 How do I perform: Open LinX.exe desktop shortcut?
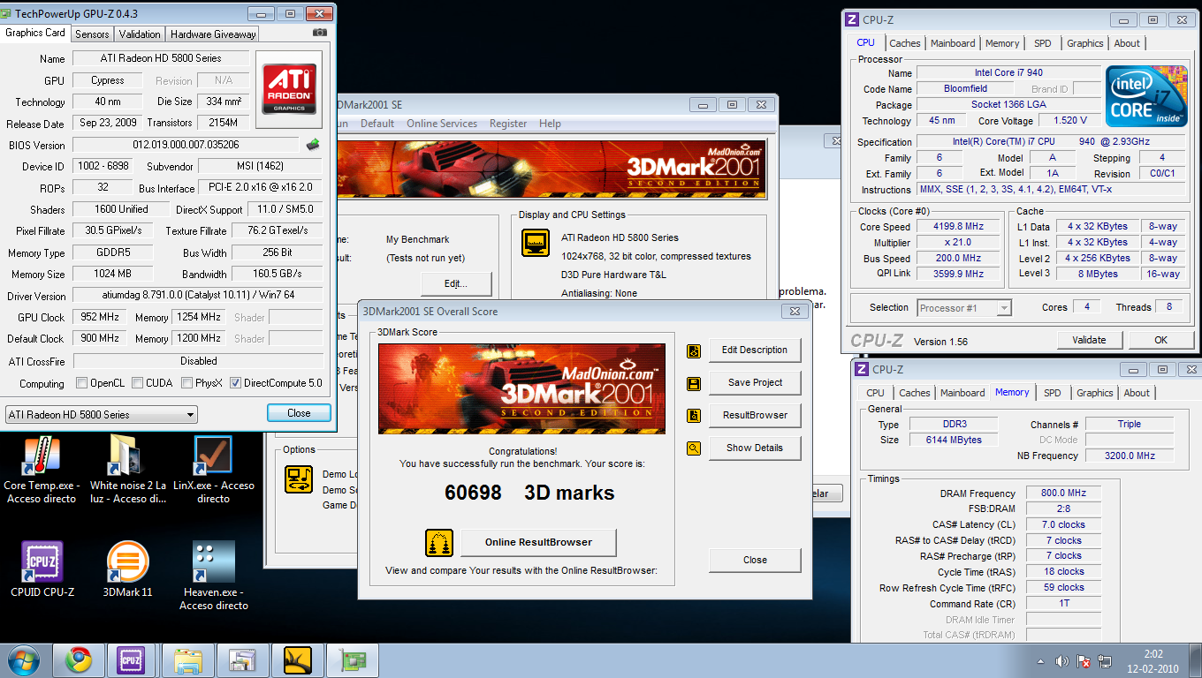[213, 471]
